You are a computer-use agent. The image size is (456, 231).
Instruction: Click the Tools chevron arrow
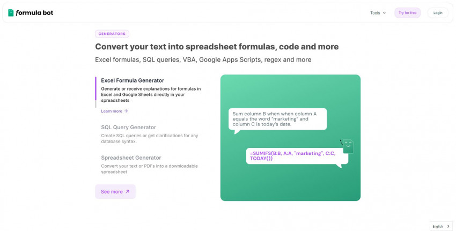[x=384, y=13]
